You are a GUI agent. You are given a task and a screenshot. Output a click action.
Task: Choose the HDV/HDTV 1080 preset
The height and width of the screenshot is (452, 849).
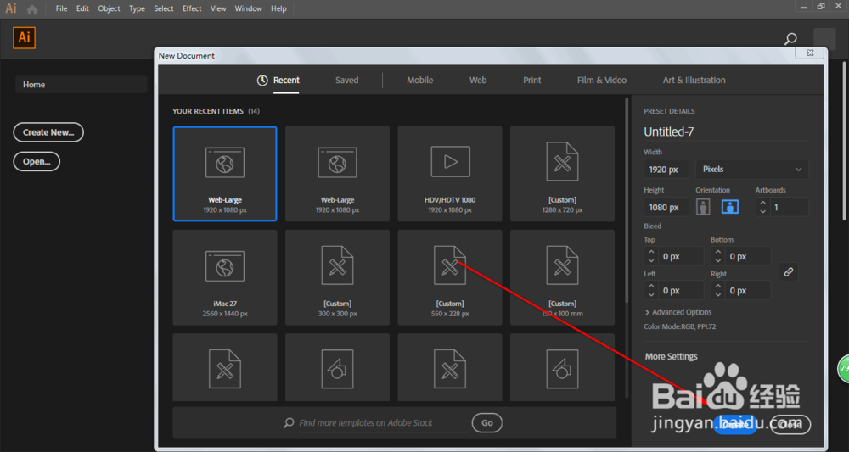click(450, 174)
